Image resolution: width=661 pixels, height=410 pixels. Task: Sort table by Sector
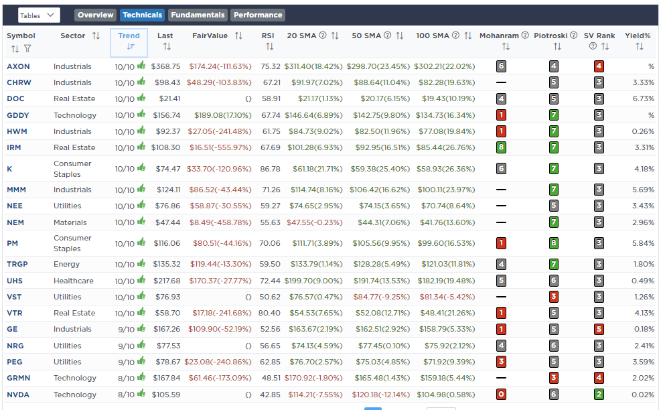pos(96,36)
